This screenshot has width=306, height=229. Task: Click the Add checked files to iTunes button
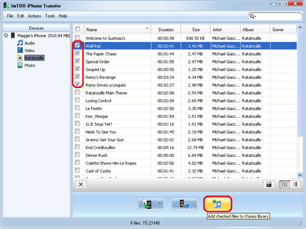tap(217, 204)
